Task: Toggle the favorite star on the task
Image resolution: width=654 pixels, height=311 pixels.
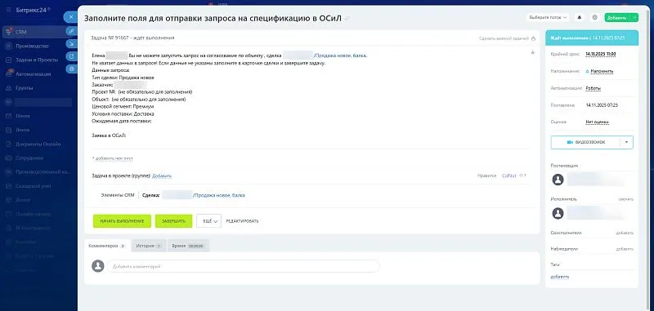Action: click(533, 52)
